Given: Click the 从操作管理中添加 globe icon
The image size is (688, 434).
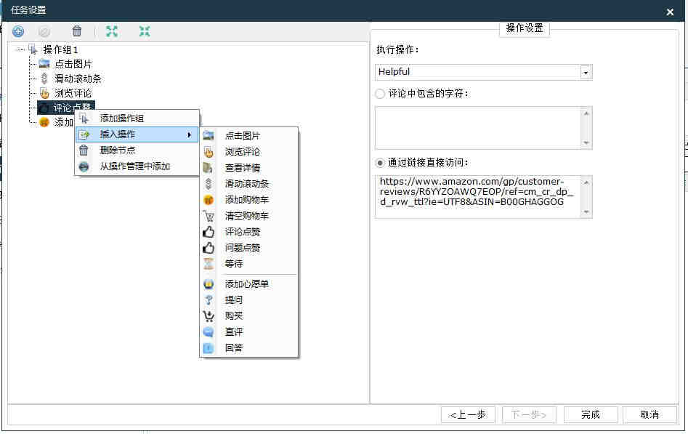Looking at the screenshot, I should 84,166.
